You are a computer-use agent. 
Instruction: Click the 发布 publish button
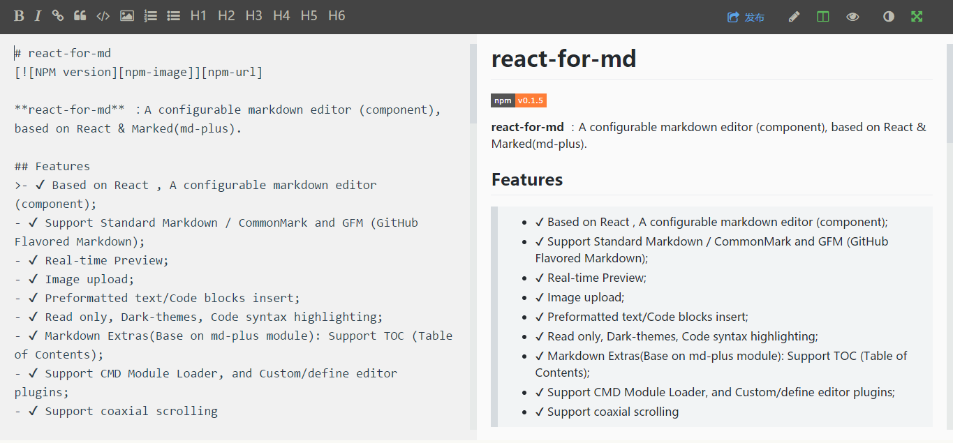coord(746,17)
